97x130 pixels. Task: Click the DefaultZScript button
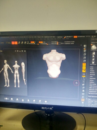coord(81,37)
